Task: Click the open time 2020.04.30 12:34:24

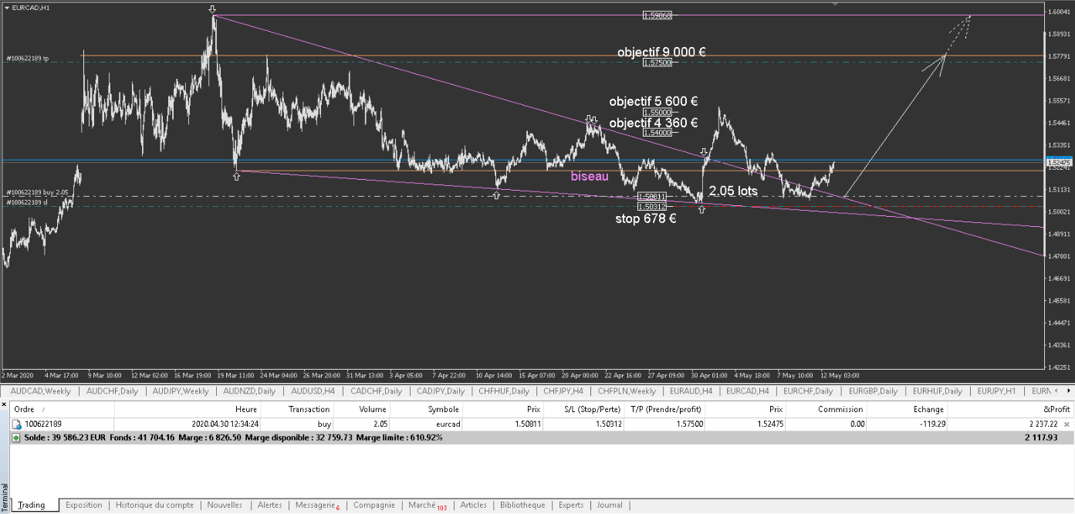Action: coord(225,424)
